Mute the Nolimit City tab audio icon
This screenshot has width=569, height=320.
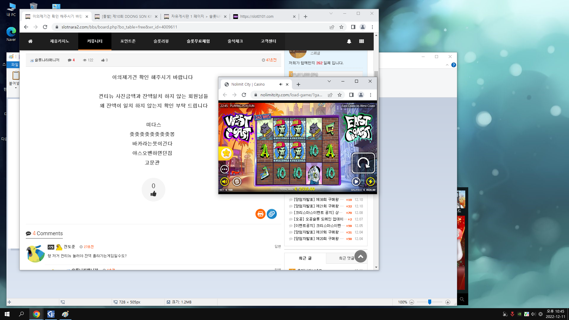click(281, 84)
